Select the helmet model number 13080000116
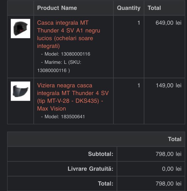The height and width of the screenshot is (191, 187). tap(75, 54)
